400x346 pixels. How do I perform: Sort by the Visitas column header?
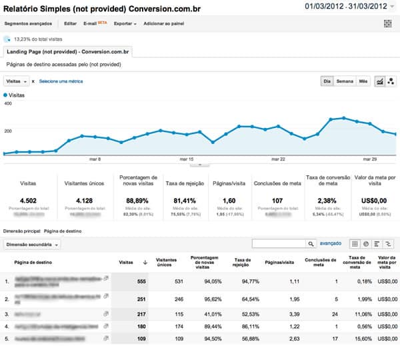pyautogui.click(x=126, y=262)
